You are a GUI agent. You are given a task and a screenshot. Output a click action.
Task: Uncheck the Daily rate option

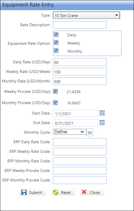pos(56,34)
